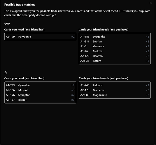Select the A2-120 Heatran row
The width and height of the screenshot is (156, 145).
(115, 56)
